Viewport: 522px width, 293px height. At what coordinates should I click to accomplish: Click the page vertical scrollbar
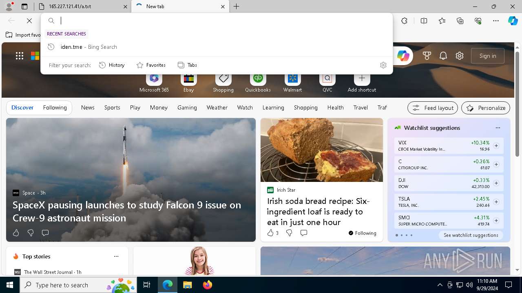[x=518, y=104]
